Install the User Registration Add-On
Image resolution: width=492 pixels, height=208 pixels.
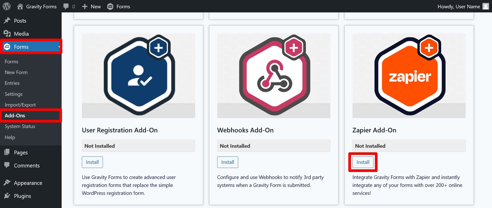point(92,162)
